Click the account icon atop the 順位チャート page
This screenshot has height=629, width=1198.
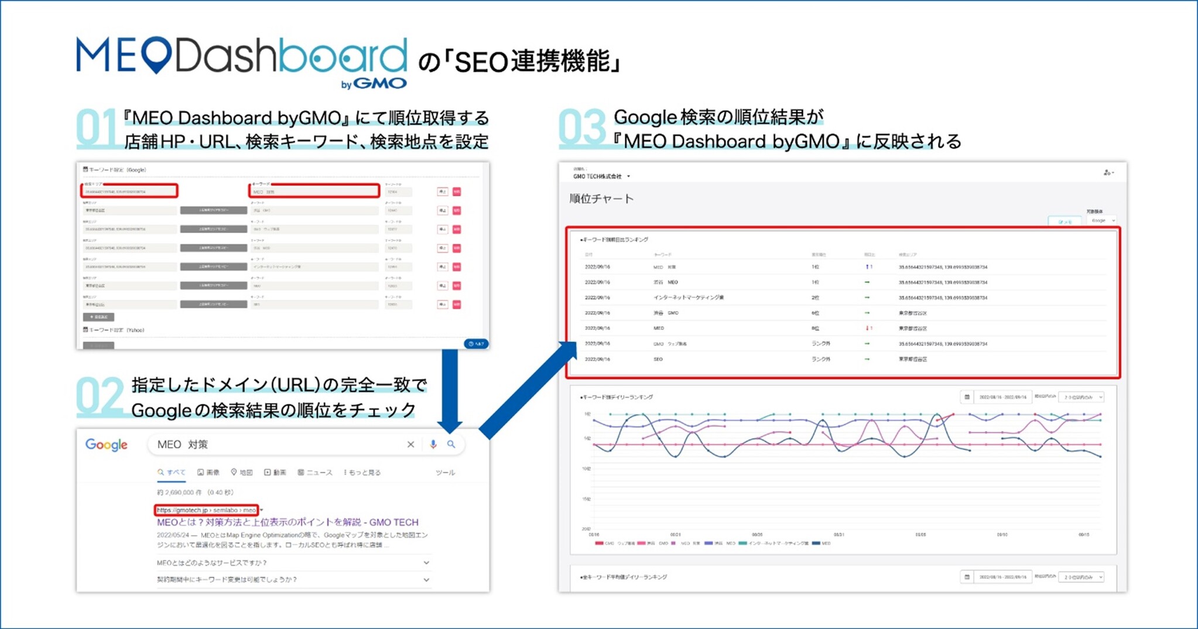pos(1107,172)
